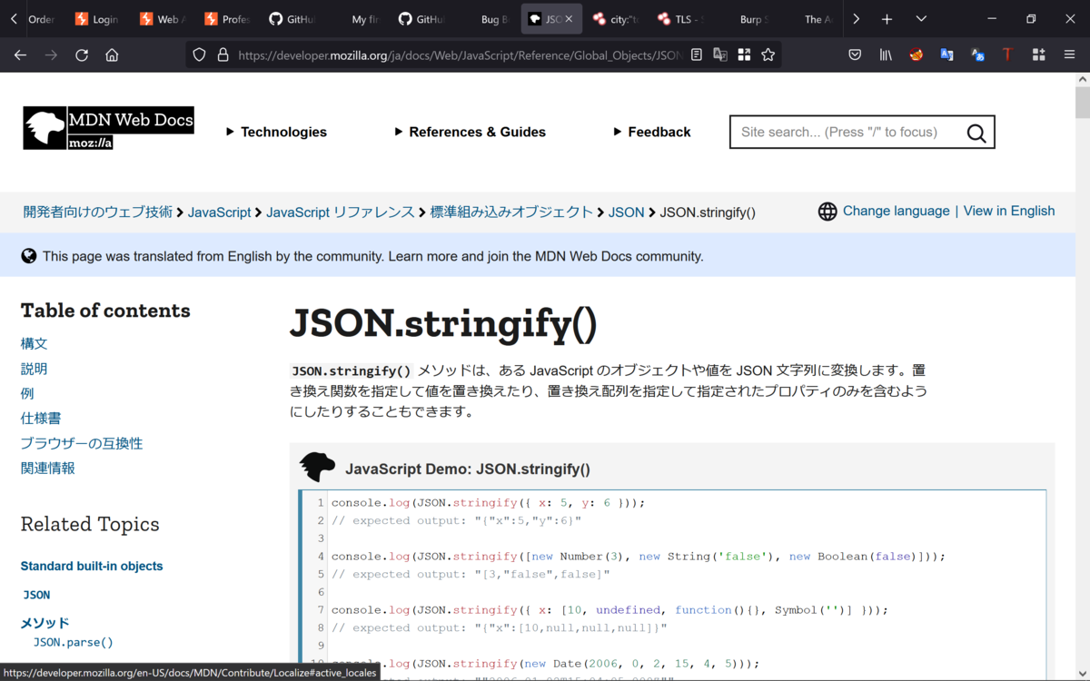Screen dimensions: 1090x681
Task: Jump to 関連情報 section
Action: pos(47,468)
